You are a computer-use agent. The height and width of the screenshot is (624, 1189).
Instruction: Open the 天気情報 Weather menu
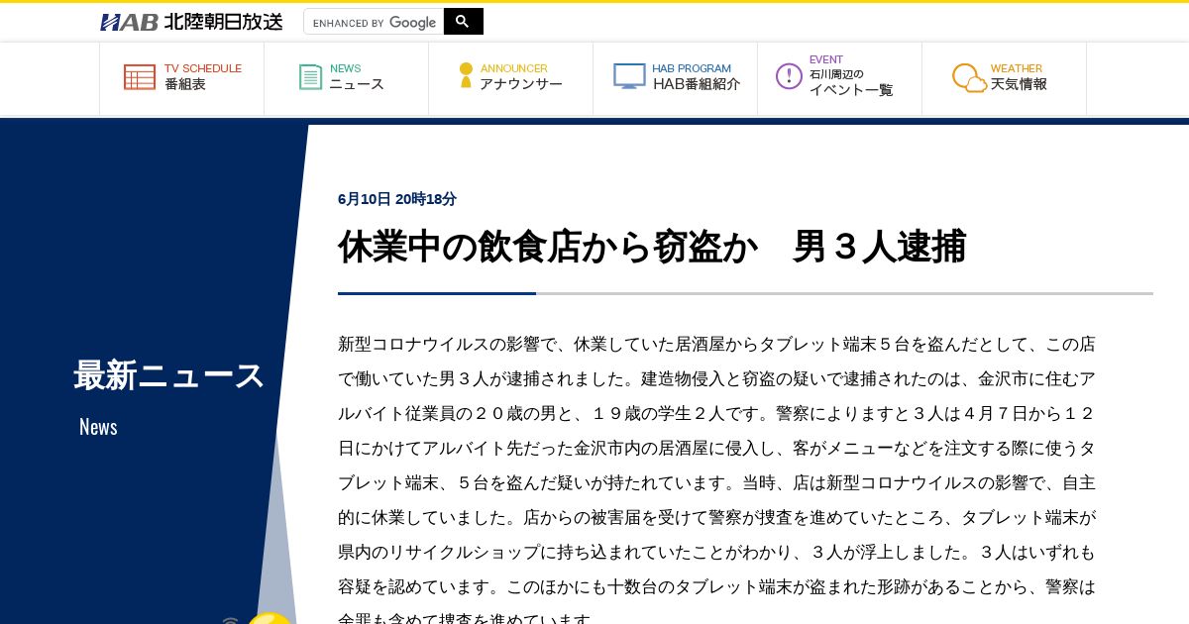pos(1005,77)
